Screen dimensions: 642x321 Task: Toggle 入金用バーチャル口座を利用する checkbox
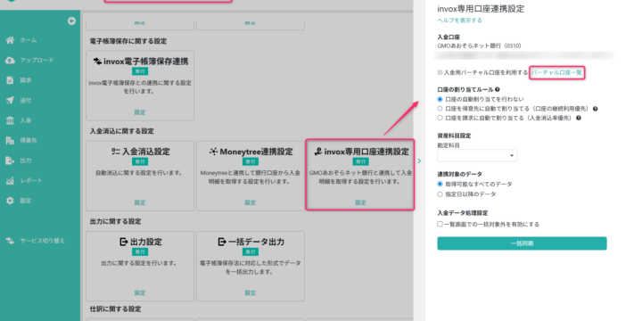point(440,72)
